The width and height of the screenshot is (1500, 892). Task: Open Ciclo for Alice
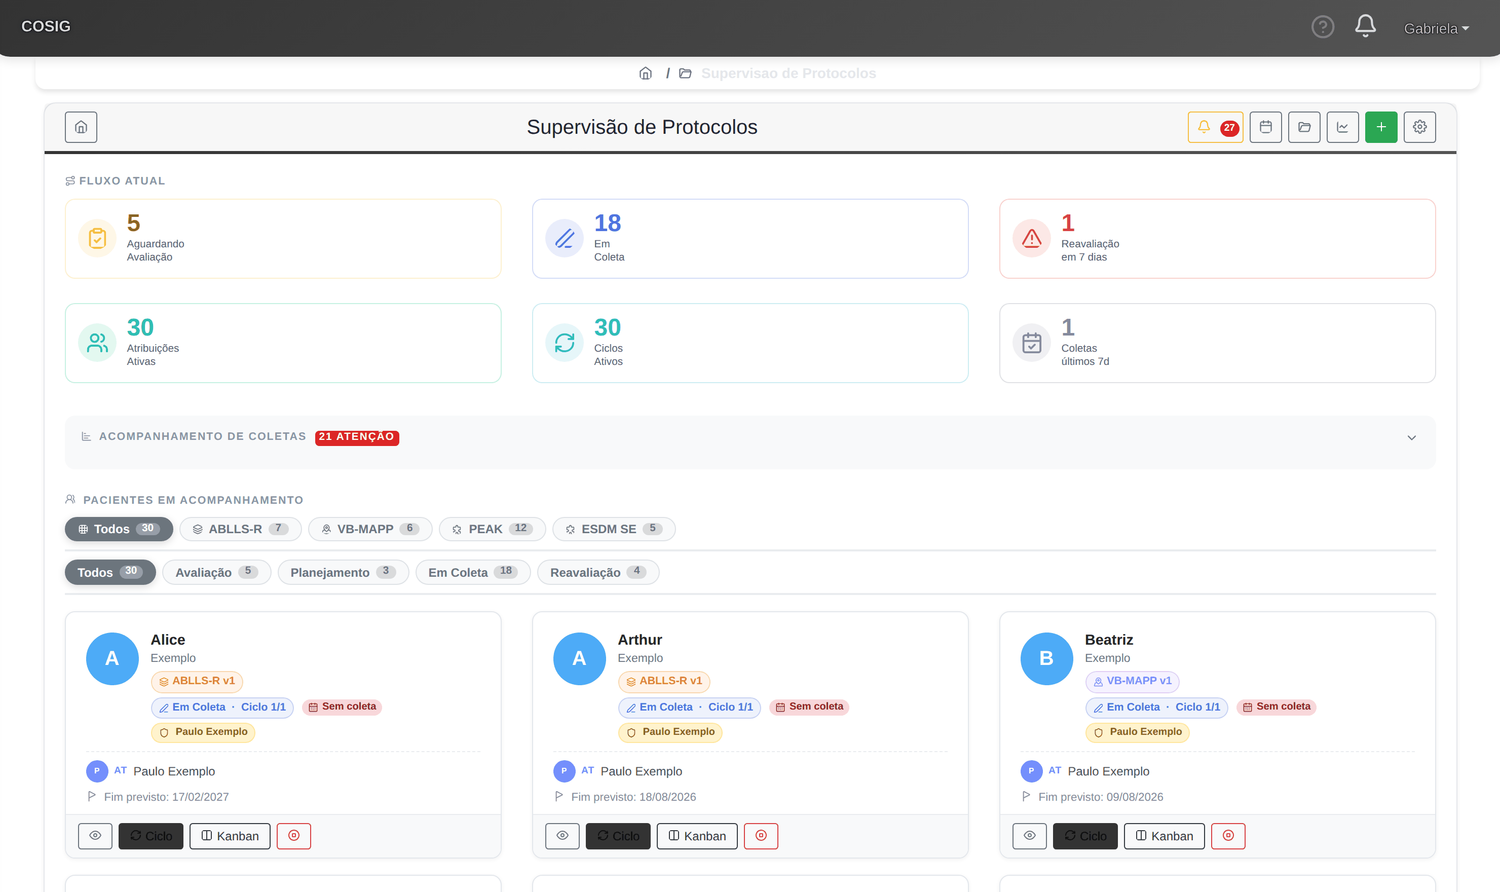[x=151, y=836]
